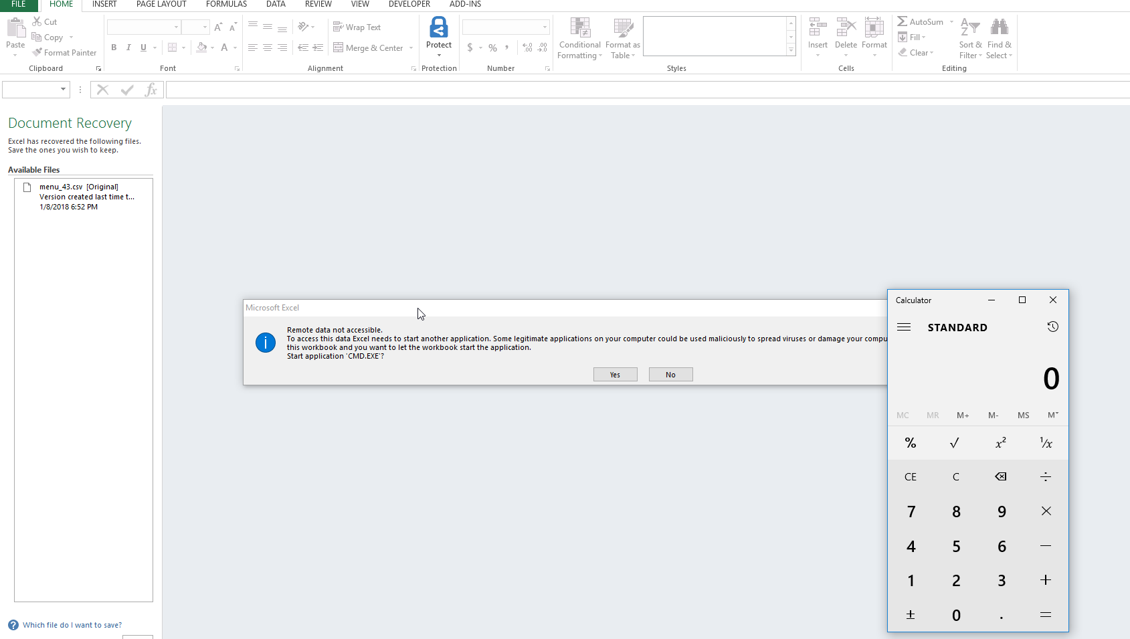Decrease the indent level
The image size is (1130, 639).
(303, 48)
